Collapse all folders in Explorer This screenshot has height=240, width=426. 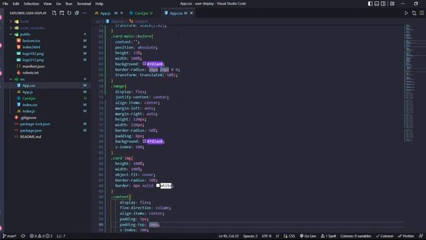click(x=77, y=13)
